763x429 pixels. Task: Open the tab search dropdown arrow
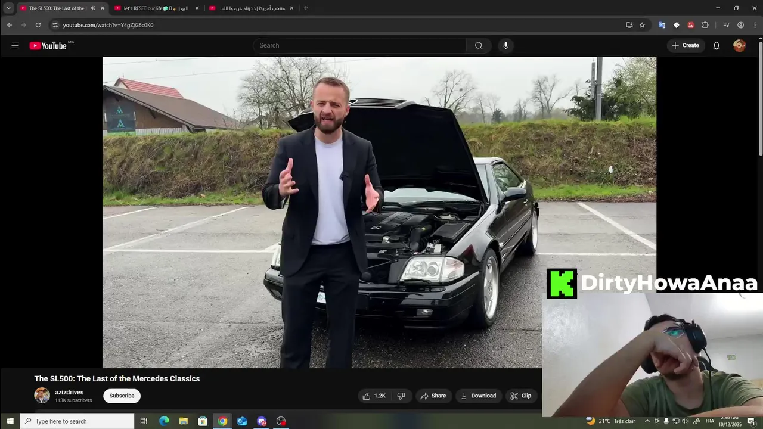tap(8, 8)
